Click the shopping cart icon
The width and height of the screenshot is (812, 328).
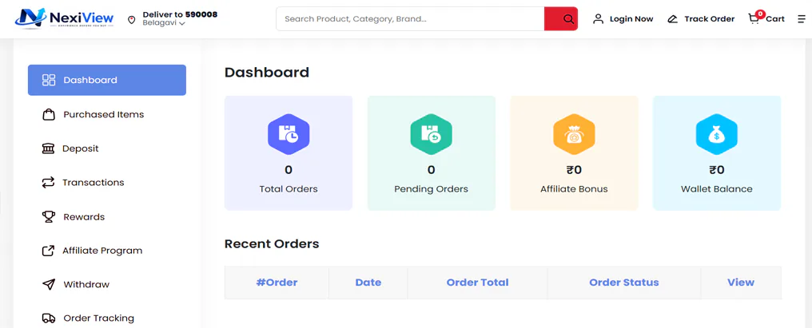[x=754, y=20]
